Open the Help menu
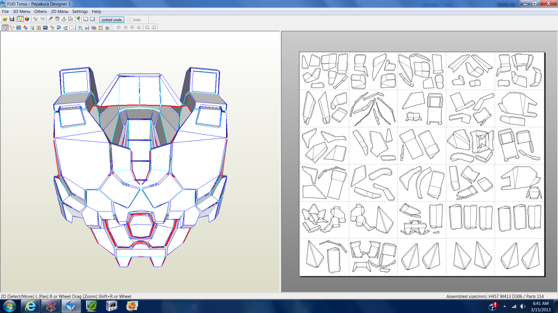 [x=96, y=11]
